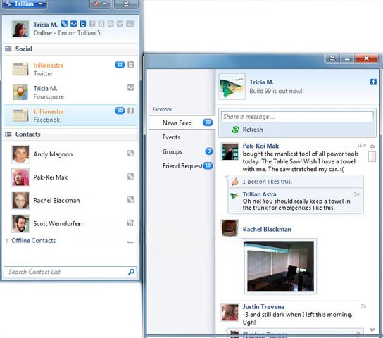Collapse the contact list window with chevron button
Viewport: 383px width, 338px height.
pyautogui.click(x=126, y=4)
